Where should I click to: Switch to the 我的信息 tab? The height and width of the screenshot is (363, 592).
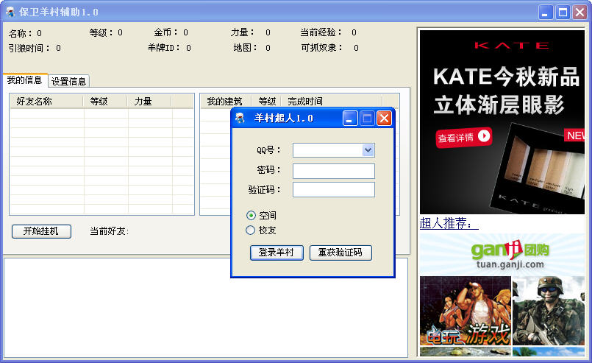click(x=25, y=80)
